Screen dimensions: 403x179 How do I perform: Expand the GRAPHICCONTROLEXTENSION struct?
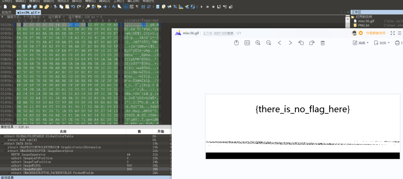[6, 147]
